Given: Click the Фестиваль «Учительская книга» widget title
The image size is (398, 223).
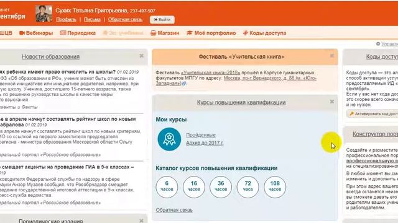Looking at the screenshot, I should tap(241, 56).
